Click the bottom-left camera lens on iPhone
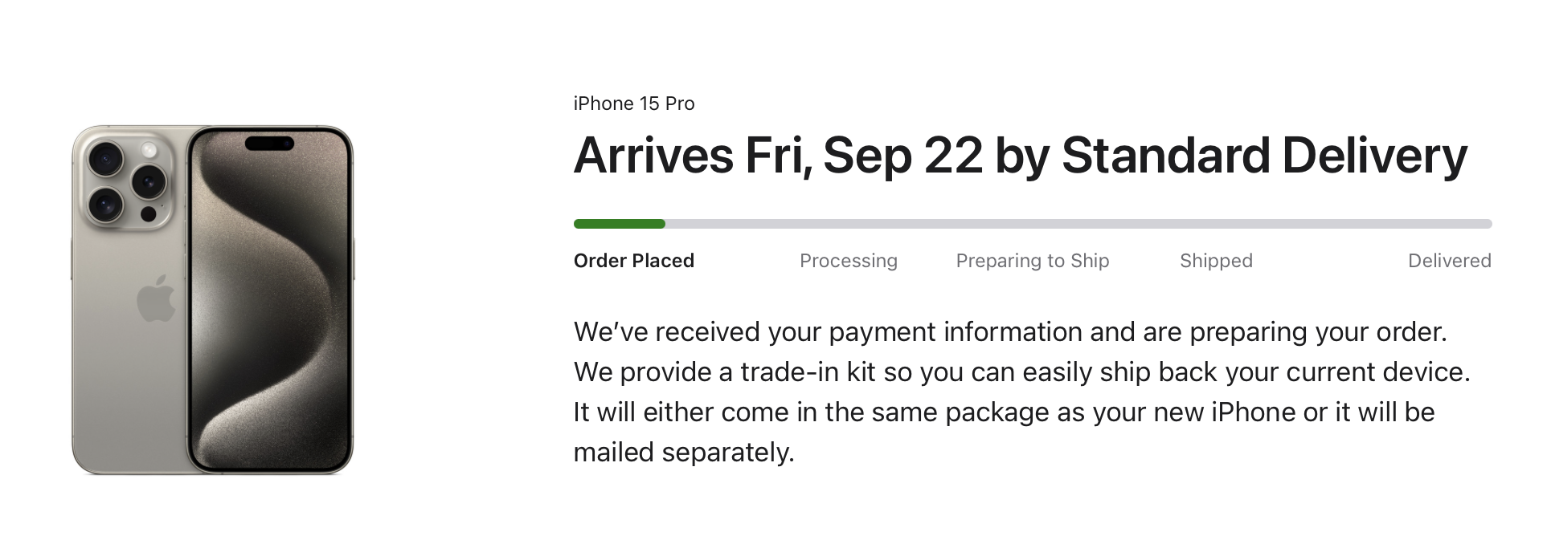 pyautogui.click(x=105, y=204)
